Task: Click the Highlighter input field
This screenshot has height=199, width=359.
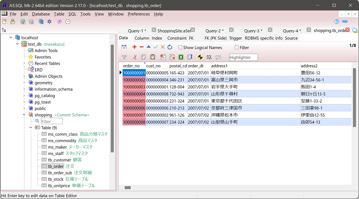Action: (x=243, y=57)
